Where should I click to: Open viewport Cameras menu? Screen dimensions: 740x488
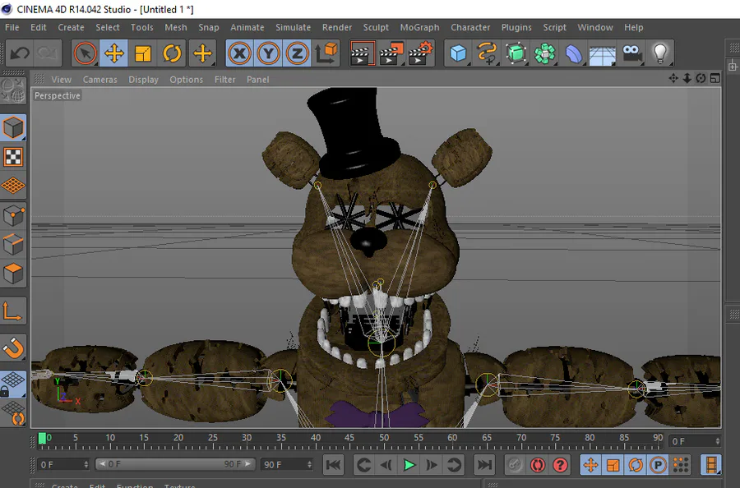pyautogui.click(x=100, y=80)
